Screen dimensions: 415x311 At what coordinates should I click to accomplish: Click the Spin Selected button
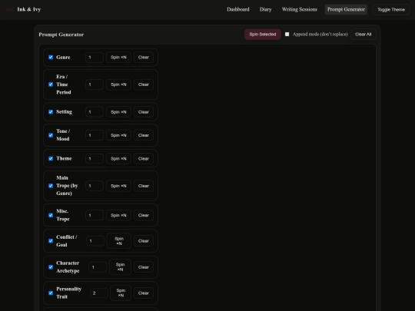point(263,35)
